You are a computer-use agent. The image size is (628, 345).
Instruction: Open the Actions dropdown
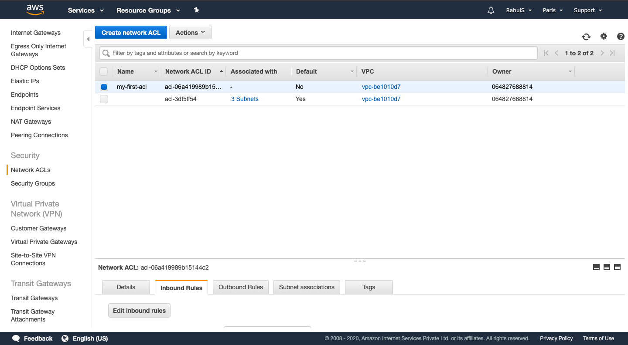pos(191,32)
